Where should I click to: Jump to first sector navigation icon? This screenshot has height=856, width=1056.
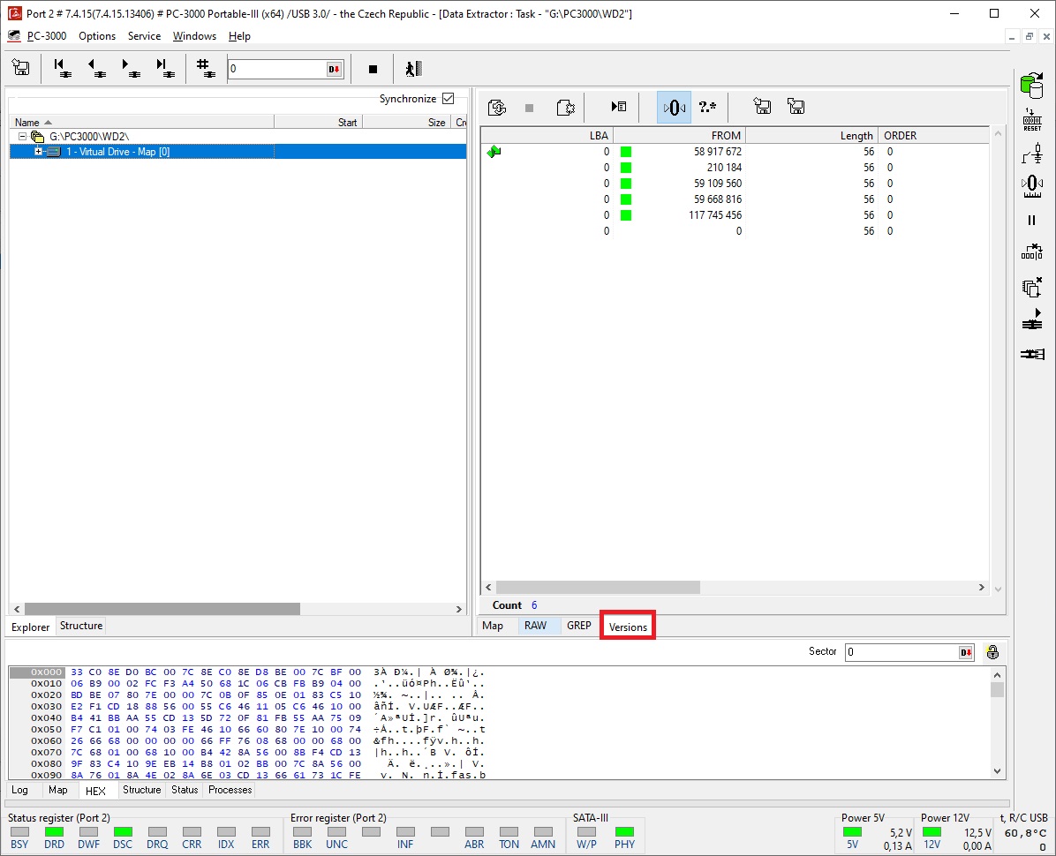62,68
